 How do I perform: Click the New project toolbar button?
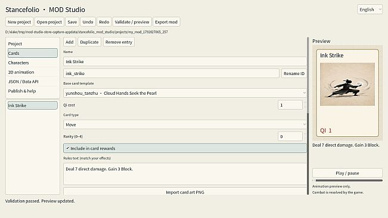19,22
